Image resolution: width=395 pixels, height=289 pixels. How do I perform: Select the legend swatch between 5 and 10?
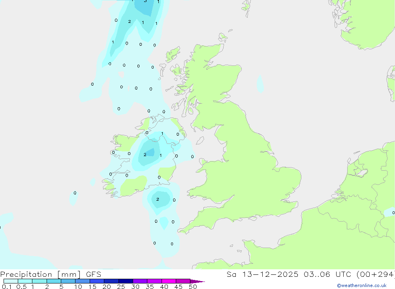[x=68, y=281]
